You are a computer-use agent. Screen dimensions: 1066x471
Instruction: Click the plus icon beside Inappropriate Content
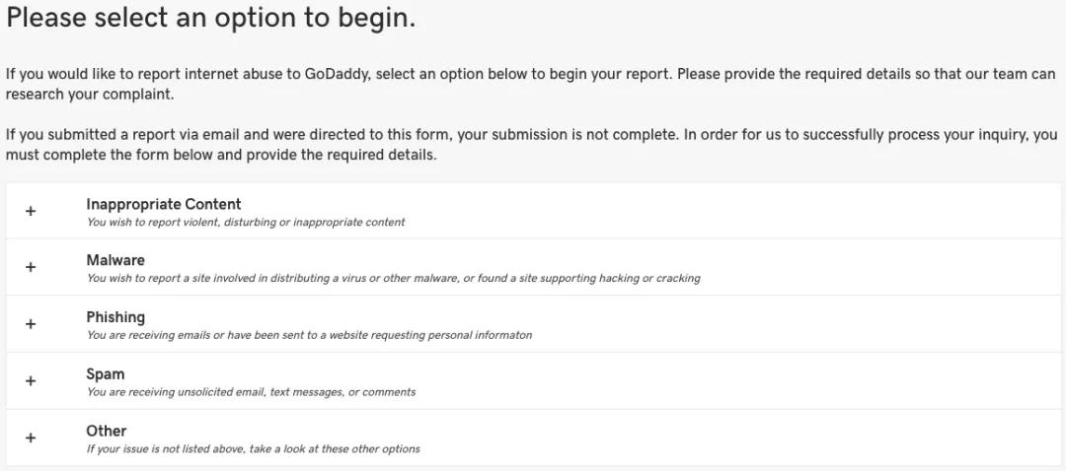(x=31, y=211)
